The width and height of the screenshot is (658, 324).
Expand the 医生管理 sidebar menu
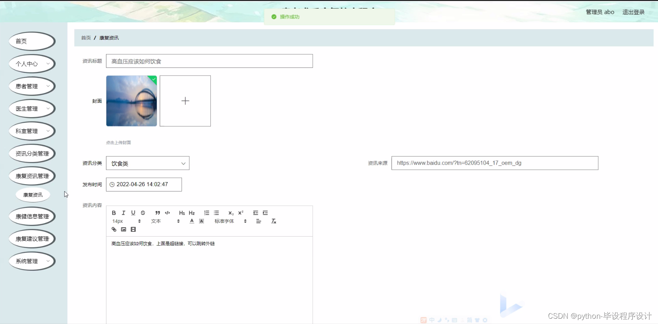click(32, 109)
